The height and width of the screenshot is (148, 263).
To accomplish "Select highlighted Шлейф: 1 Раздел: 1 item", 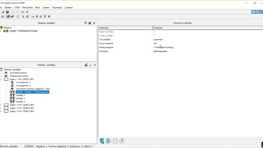I will pyautogui.click(x=32, y=92).
